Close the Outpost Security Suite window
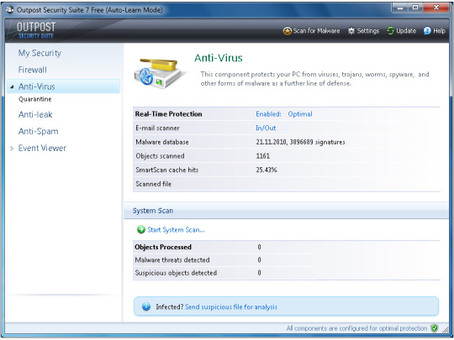 coord(436,8)
